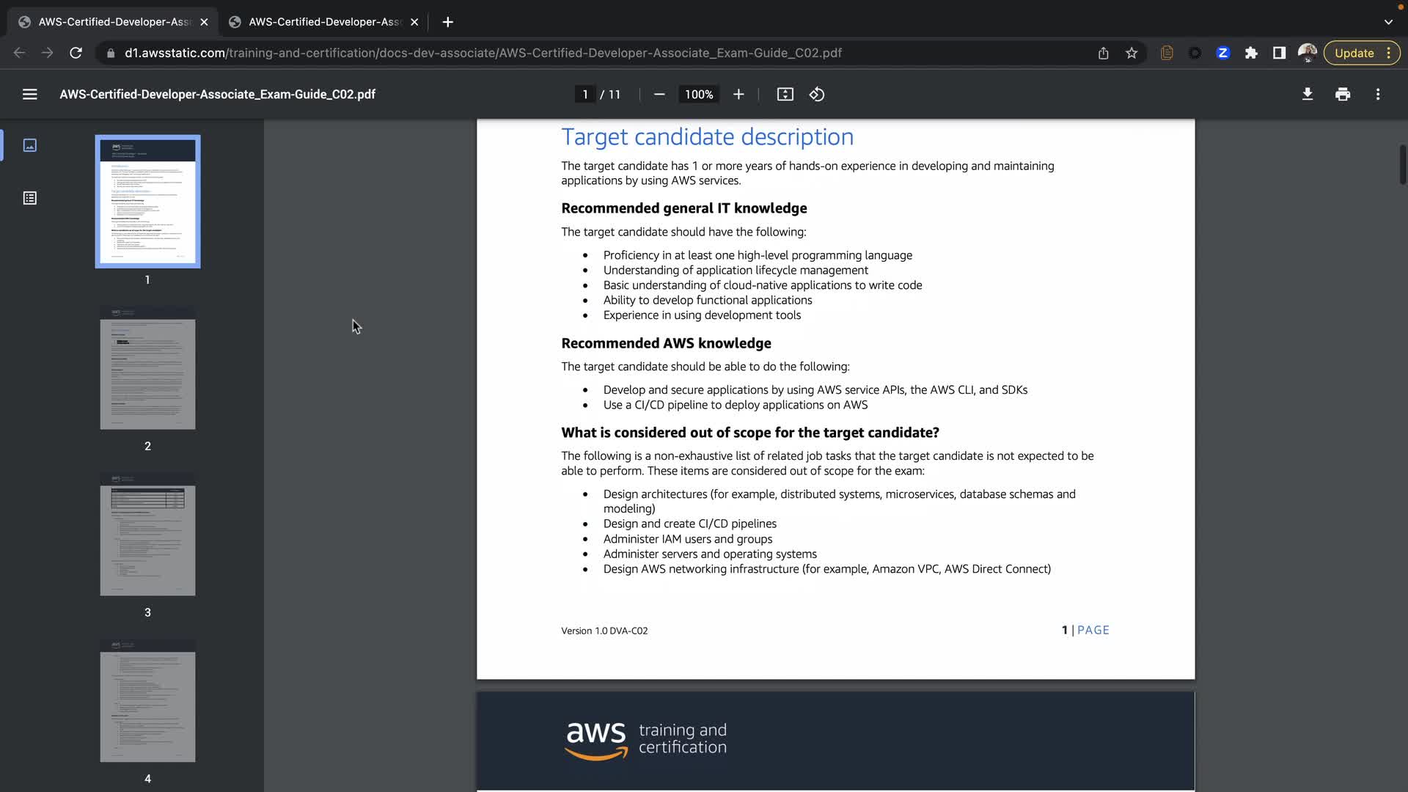Zoom out the PDF
Image resolution: width=1408 pixels, height=792 pixels.
click(x=659, y=94)
